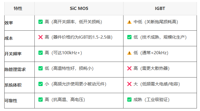The width and height of the screenshot is (200, 111).
Task: Click green check beside 小 (高频允许使用更小被动元件)
Action: (41, 84)
